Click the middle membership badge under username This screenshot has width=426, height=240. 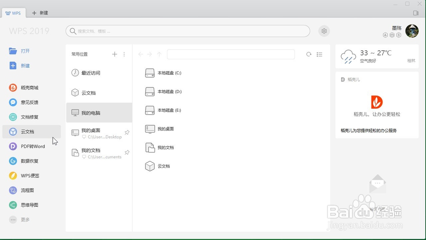pos(392,35)
